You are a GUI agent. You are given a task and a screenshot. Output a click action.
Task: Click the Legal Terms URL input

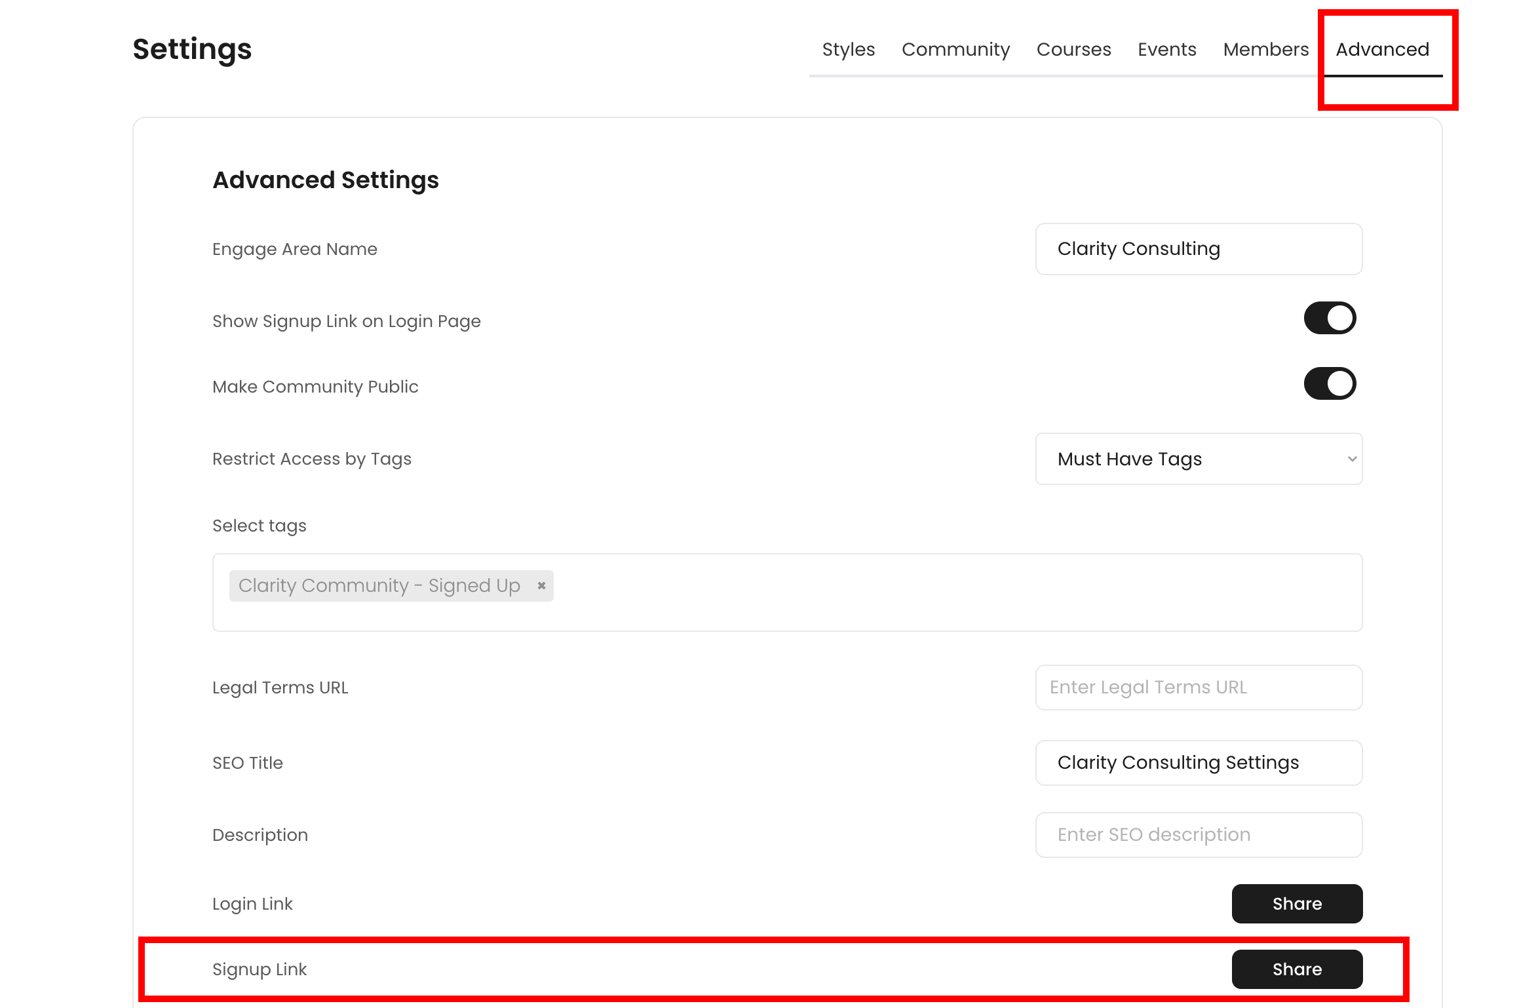coord(1198,688)
